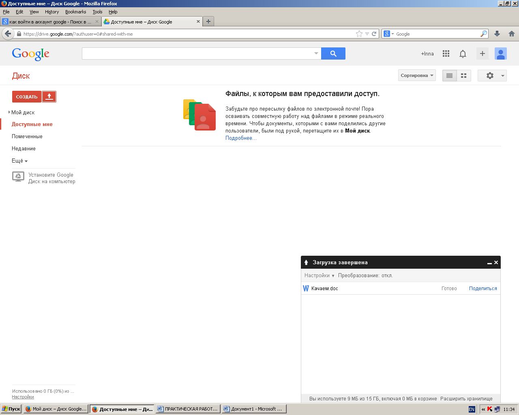Click Расширить хранилище link

click(x=466, y=399)
